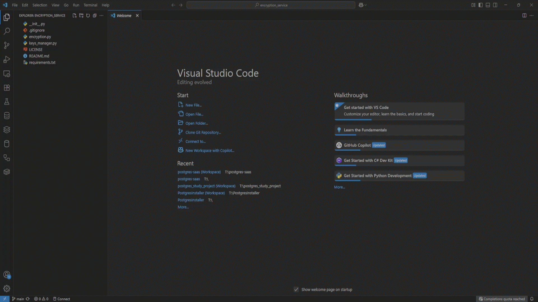
Task: Open Get Started with C# Dev Kit walkthrough
Action: [400, 161]
